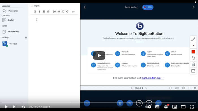The image size is (198, 111).
Task: Enable miniplayer mode
Action: [175, 107]
